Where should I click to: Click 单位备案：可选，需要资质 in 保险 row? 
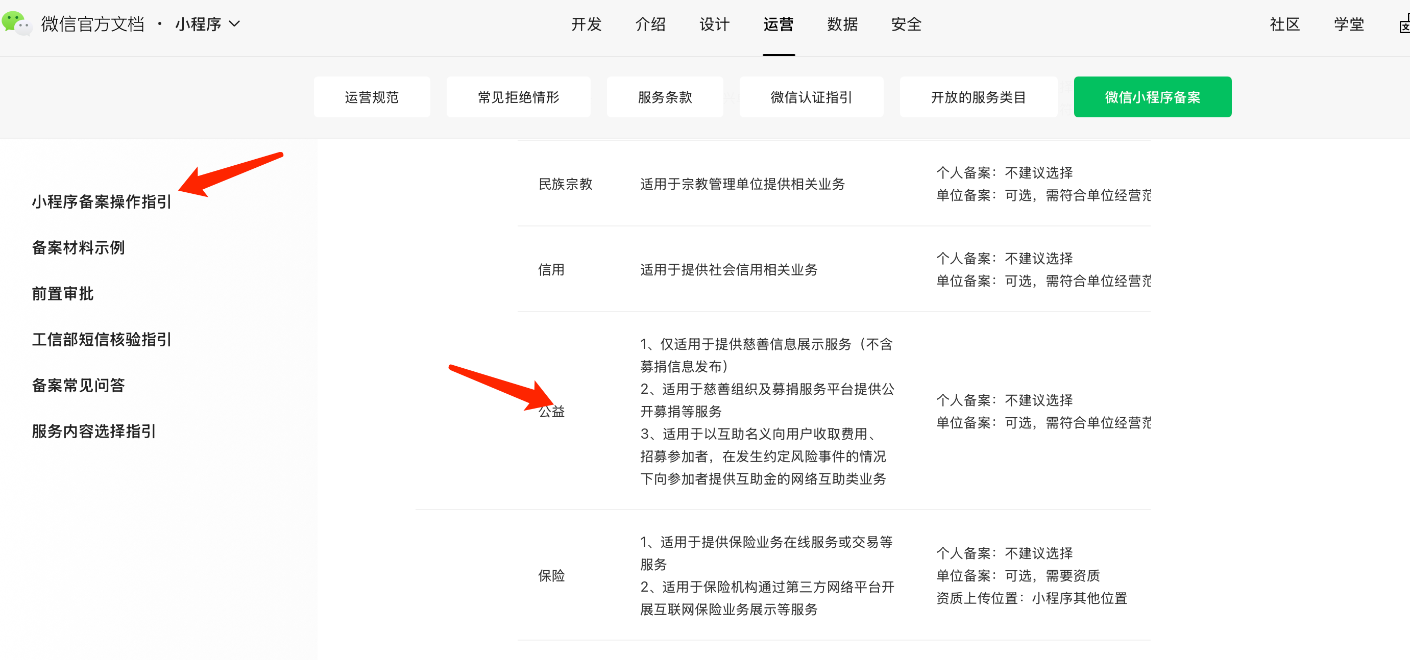(x=1018, y=575)
